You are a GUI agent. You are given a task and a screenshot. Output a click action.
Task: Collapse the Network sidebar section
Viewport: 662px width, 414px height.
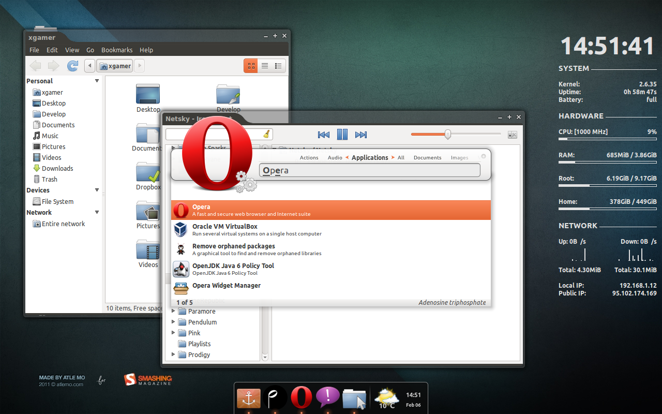pos(97,212)
